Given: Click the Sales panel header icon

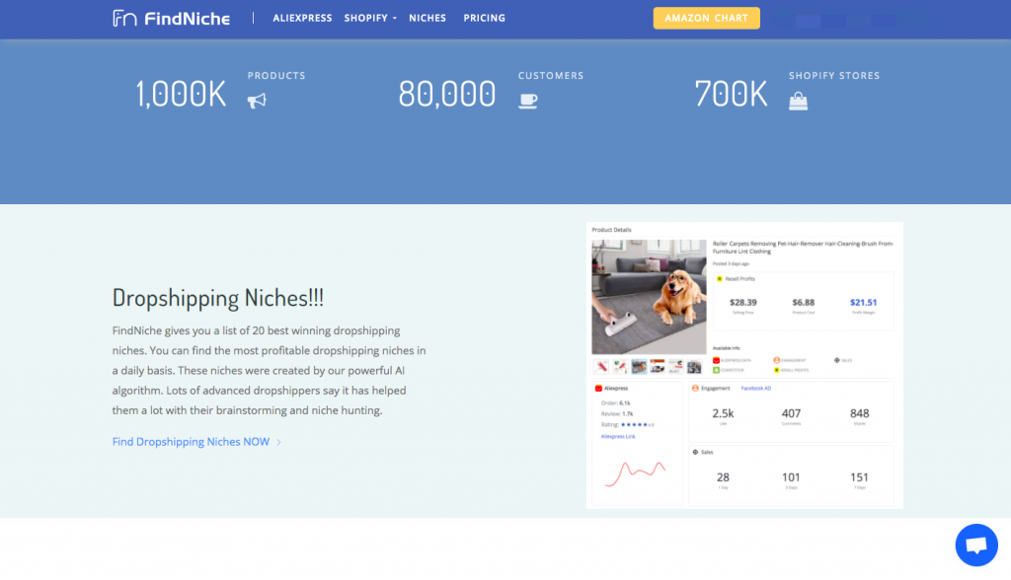Looking at the screenshot, I should [695, 452].
